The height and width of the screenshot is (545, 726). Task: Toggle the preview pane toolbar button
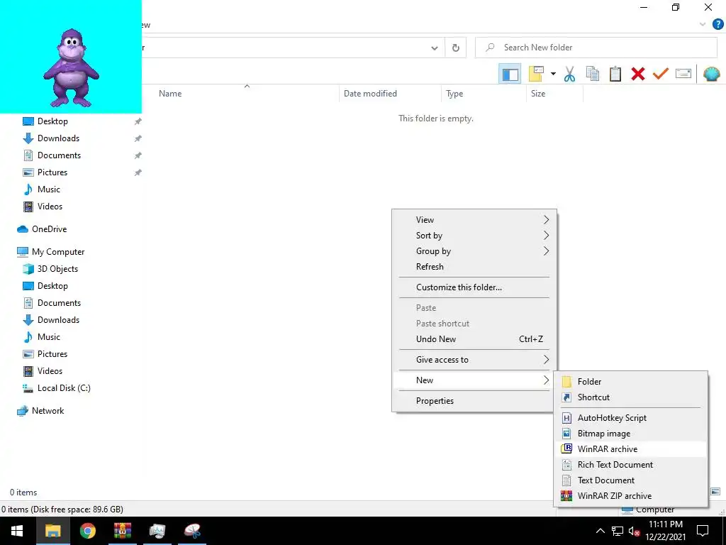(510, 74)
